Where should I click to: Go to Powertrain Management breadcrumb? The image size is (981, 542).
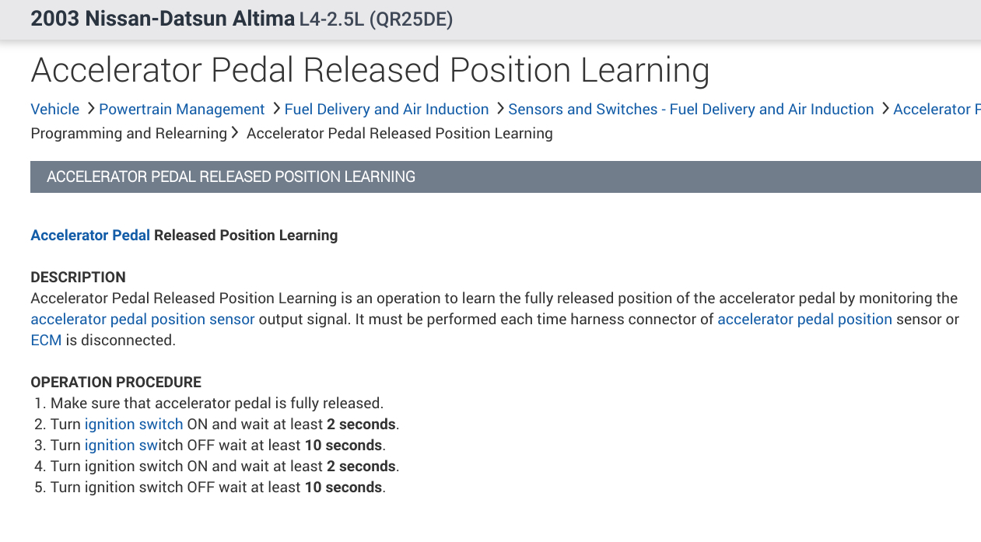coord(182,110)
